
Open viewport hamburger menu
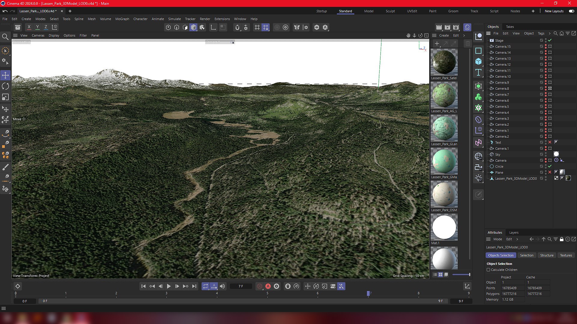click(x=15, y=35)
